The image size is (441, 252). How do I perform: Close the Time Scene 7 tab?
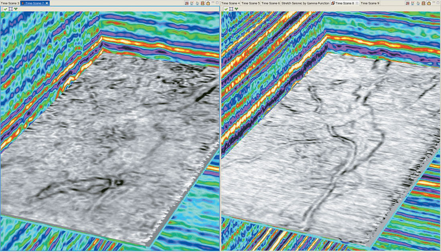pyautogui.click(x=47, y=3)
